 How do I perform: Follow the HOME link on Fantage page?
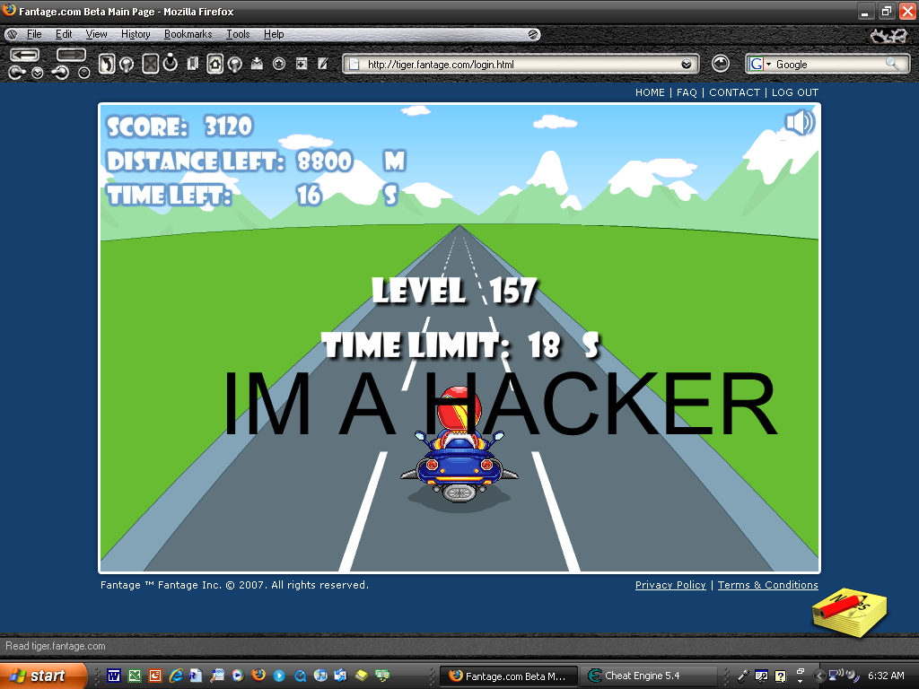650,92
